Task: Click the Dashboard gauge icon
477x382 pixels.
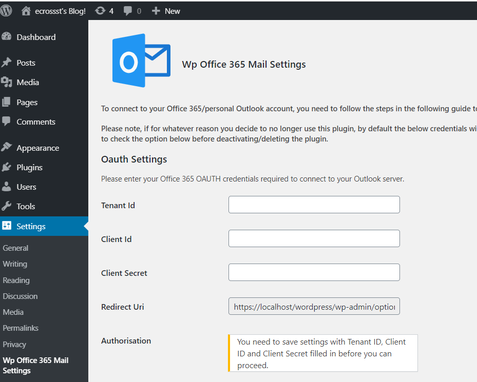Action: (6, 37)
